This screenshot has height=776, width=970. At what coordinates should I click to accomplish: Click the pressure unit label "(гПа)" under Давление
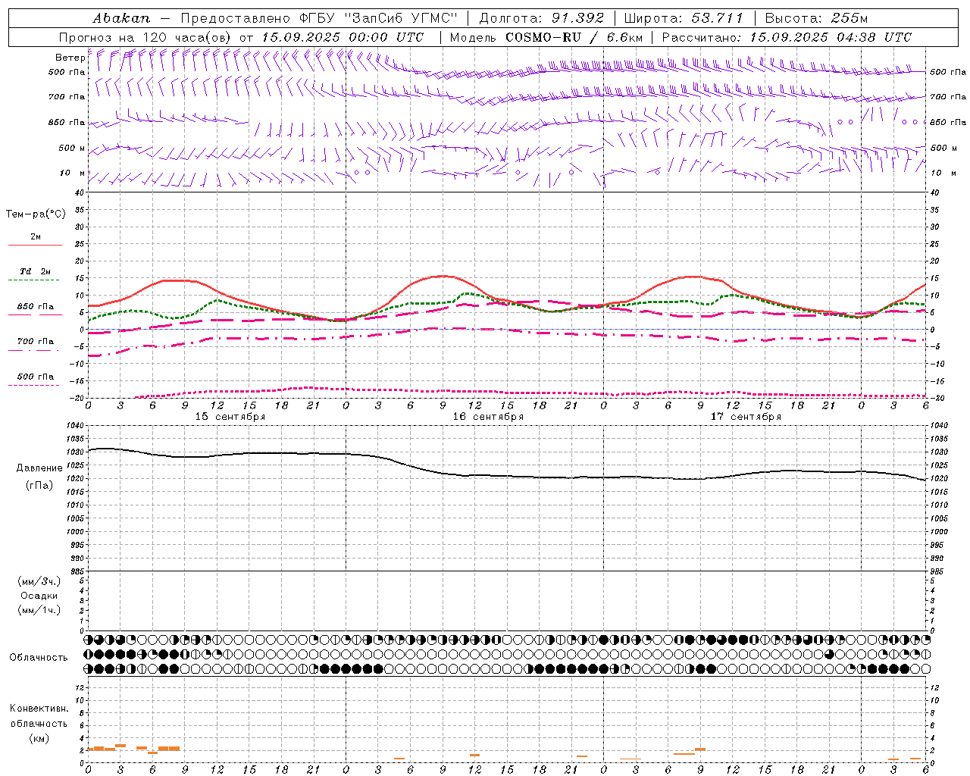click(39, 486)
